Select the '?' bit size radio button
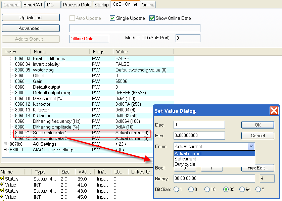 click(x=258, y=189)
